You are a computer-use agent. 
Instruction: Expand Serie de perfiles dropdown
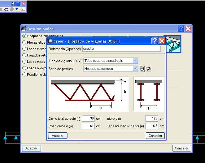coord(135,69)
